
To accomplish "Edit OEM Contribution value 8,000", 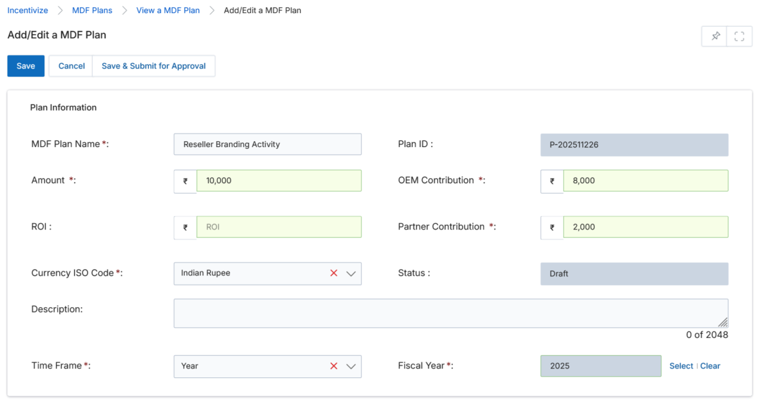I will click(x=645, y=181).
